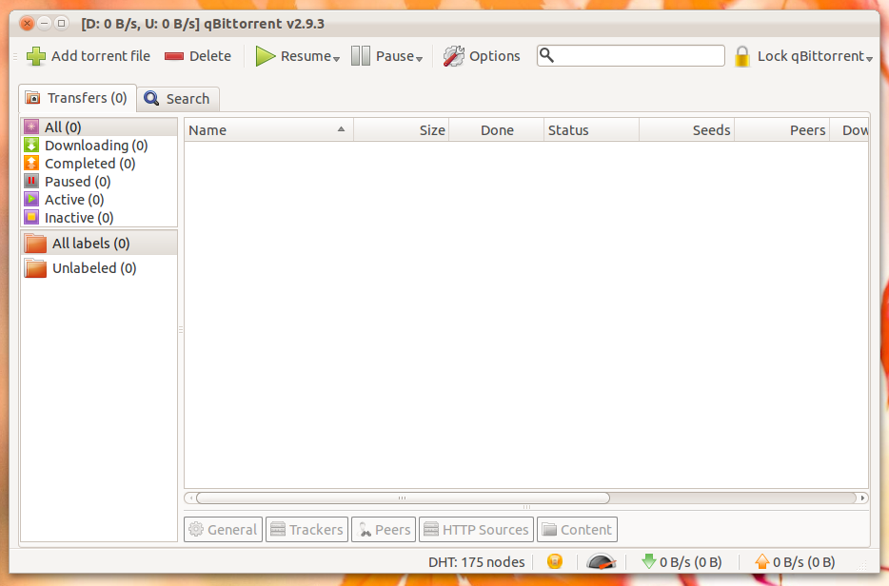
Task: Click the HTTP Sources icon
Action: tap(431, 529)
